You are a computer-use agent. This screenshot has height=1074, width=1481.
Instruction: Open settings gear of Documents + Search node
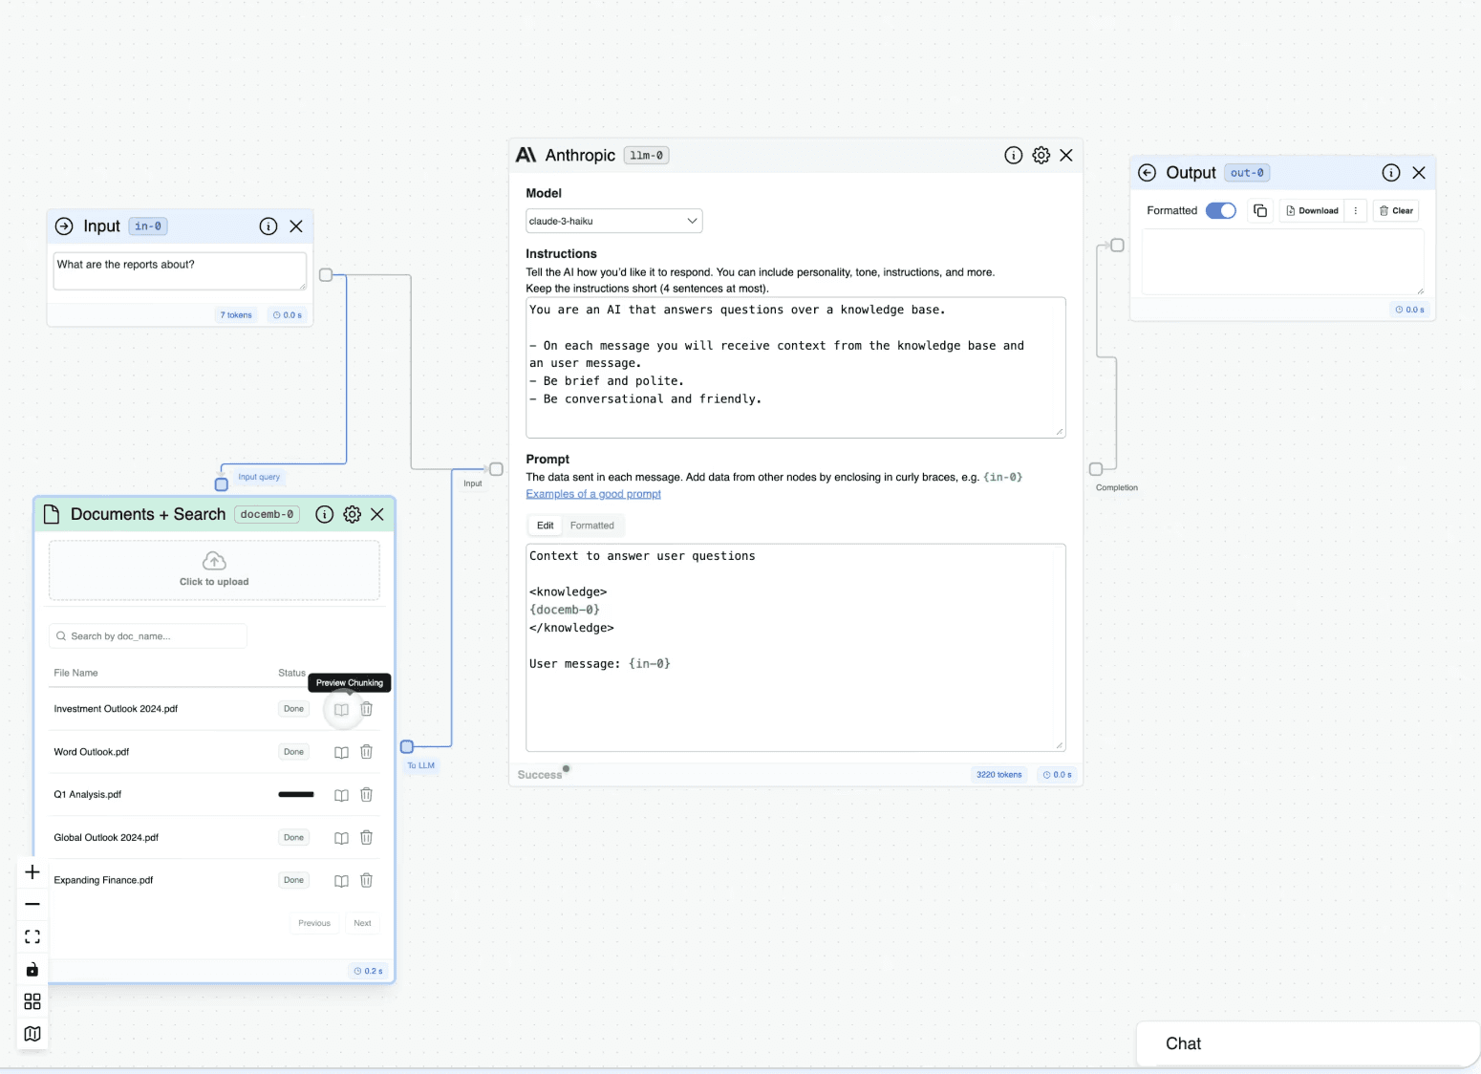[x=353, y=514]
